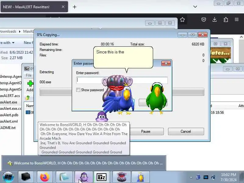The image size is (244, 183).
Task: Click the green parrot with headphones
Action: [x=156, y=98]
